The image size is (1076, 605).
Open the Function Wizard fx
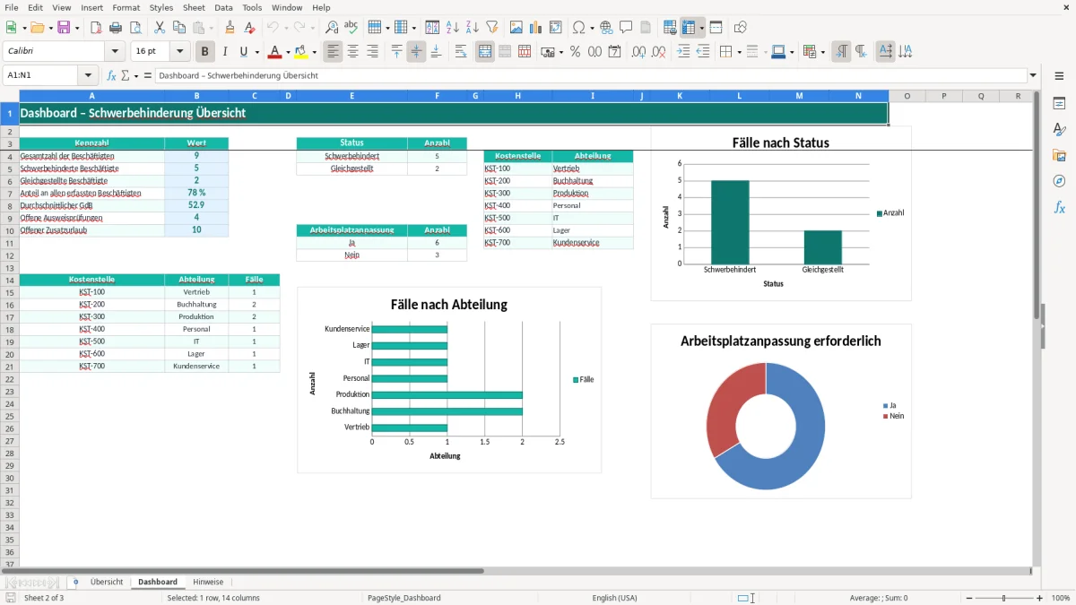point(111,75)
